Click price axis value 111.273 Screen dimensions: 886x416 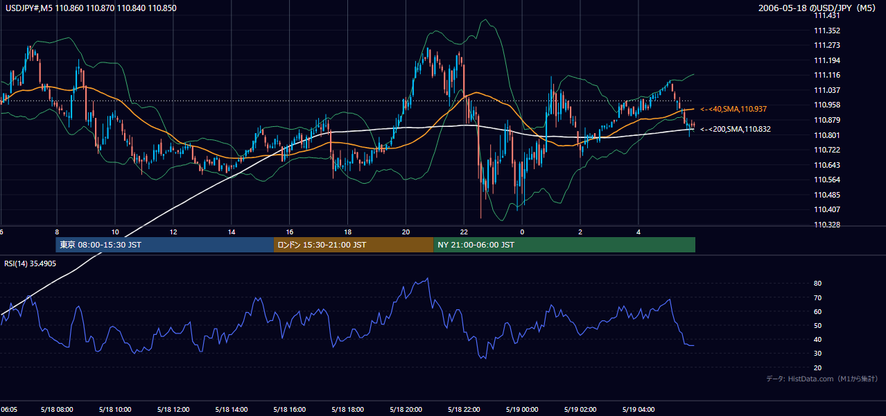(x=826, y=45)
